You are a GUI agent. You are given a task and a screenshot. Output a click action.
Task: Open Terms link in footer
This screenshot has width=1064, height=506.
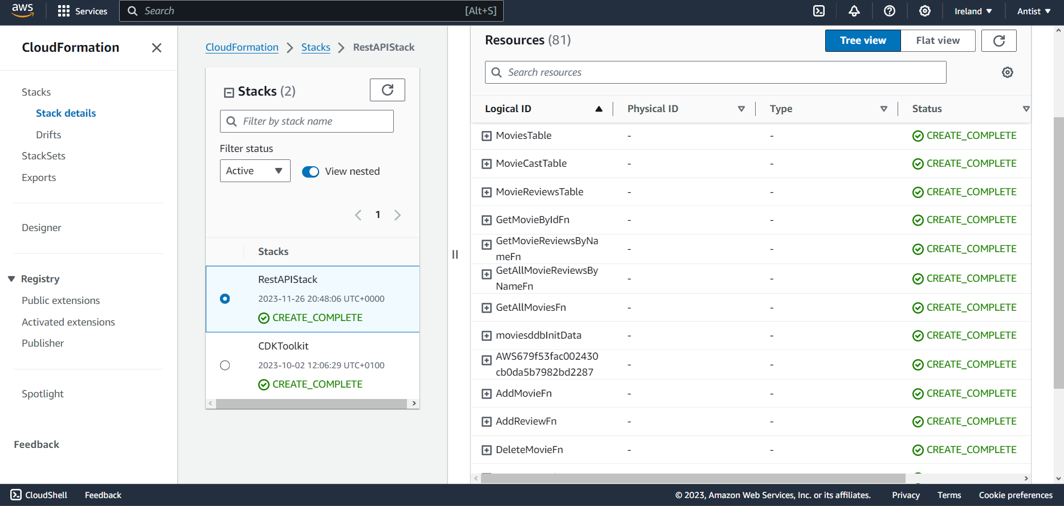click(x=949, y=495)
